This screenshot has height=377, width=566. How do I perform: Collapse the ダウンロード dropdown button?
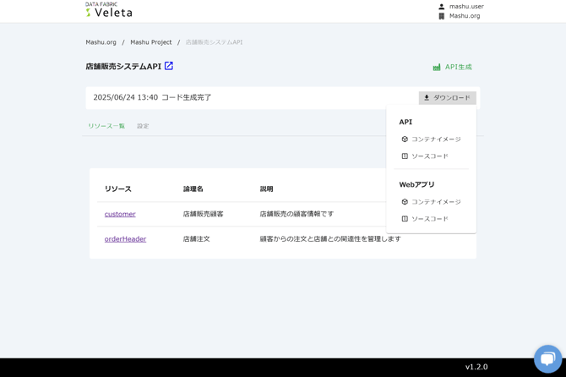pyautogui.click(x=447, y=98)
